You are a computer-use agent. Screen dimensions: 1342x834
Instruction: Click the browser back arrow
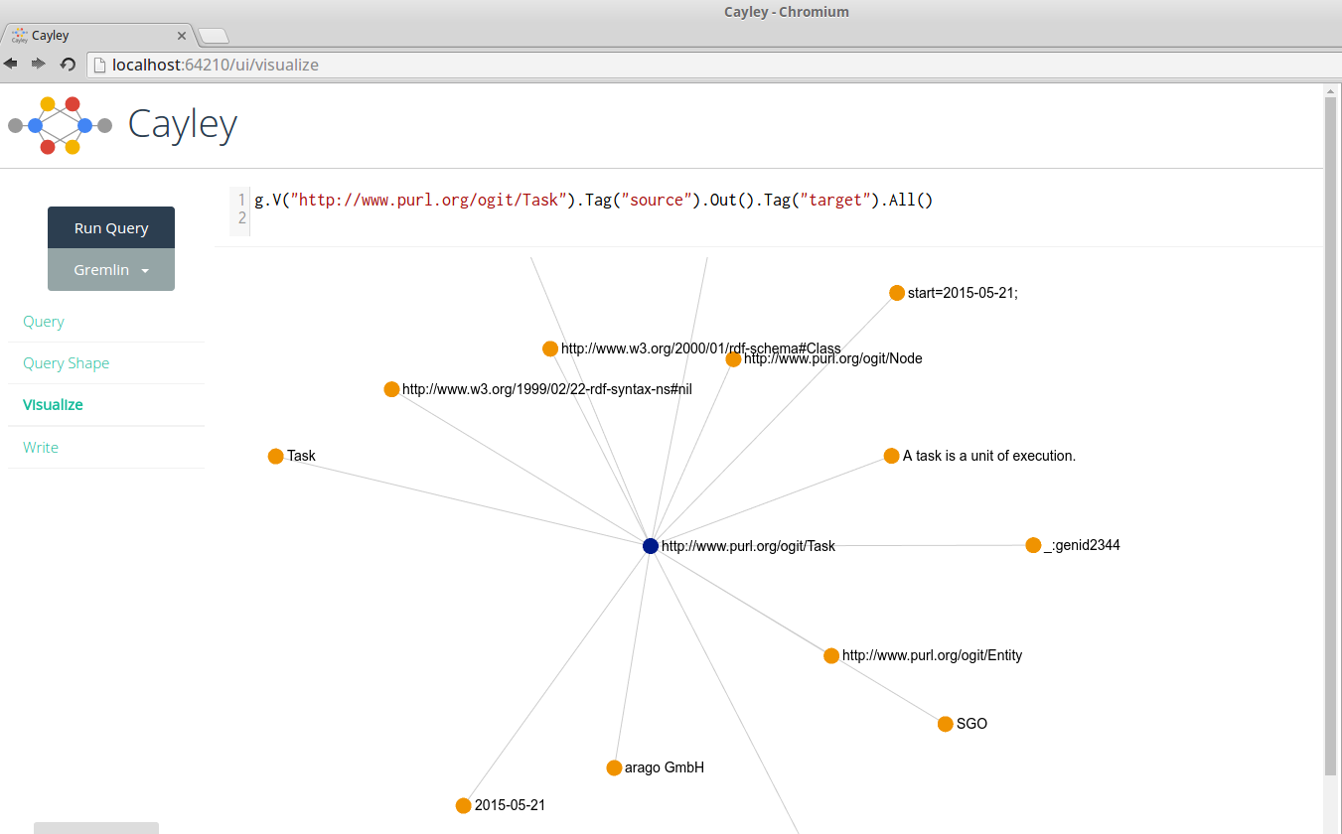[11, 64]
